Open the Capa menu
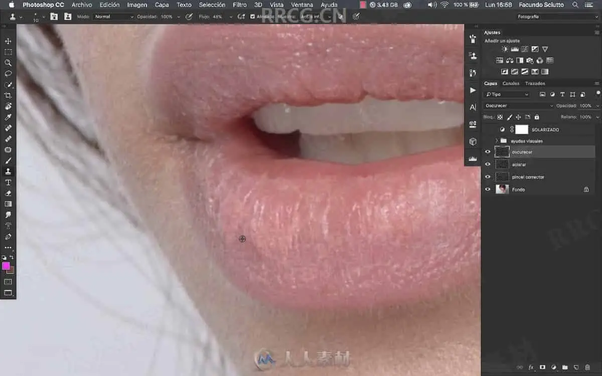 coord(162,5)
